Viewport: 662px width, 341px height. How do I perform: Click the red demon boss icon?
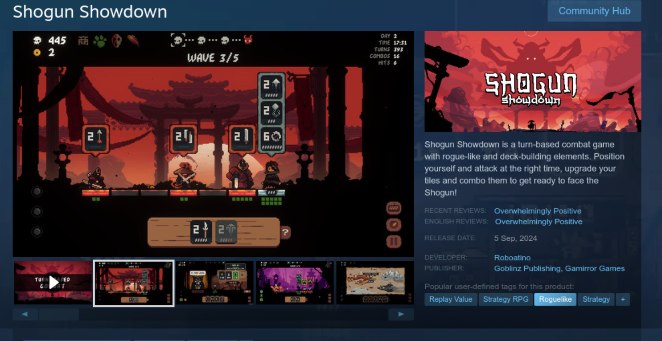(x=248, y=40)
